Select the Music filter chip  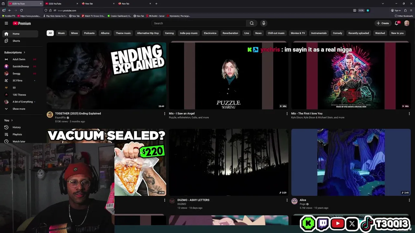pos(61,33)
